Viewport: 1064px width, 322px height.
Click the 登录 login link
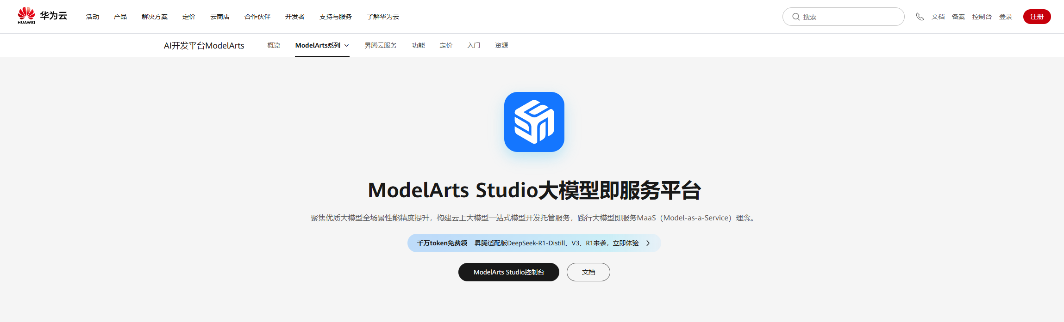tap(1006, 17)
